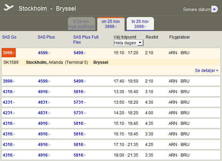
Task: Choose 5731:- Full Flex on 14:20 flight
Action: click(79, 113)
